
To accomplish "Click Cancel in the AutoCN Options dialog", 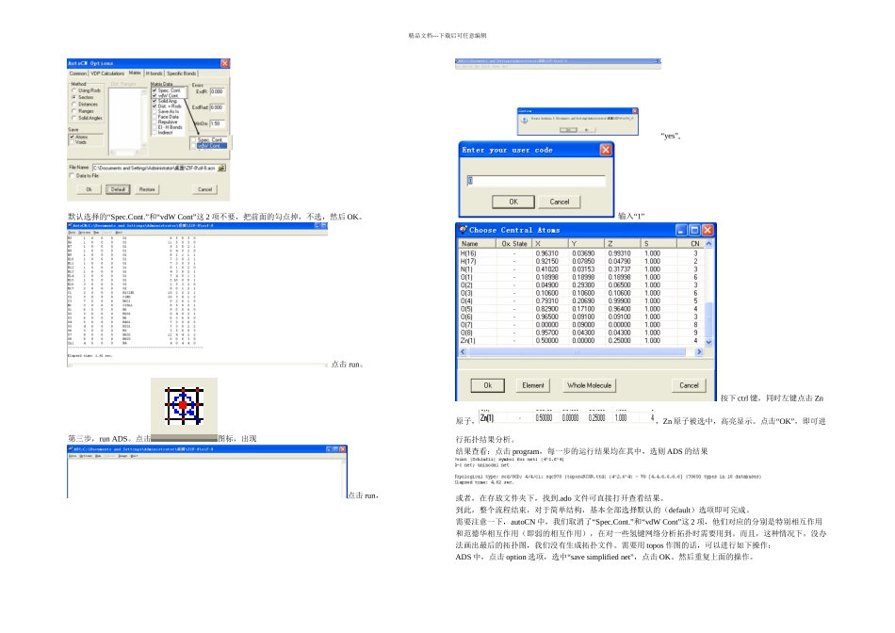I will tap(205, 189).
